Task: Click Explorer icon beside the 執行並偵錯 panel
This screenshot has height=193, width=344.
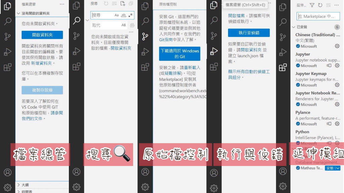Action: pyautogui.click(x=214, y=5)
